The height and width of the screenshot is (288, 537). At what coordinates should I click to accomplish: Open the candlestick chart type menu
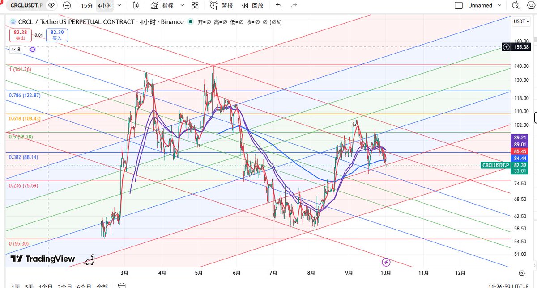point(136,5)
